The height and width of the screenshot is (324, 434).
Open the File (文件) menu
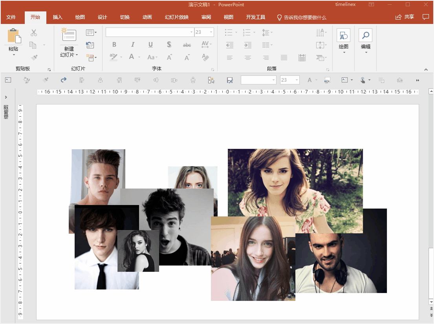11,17
